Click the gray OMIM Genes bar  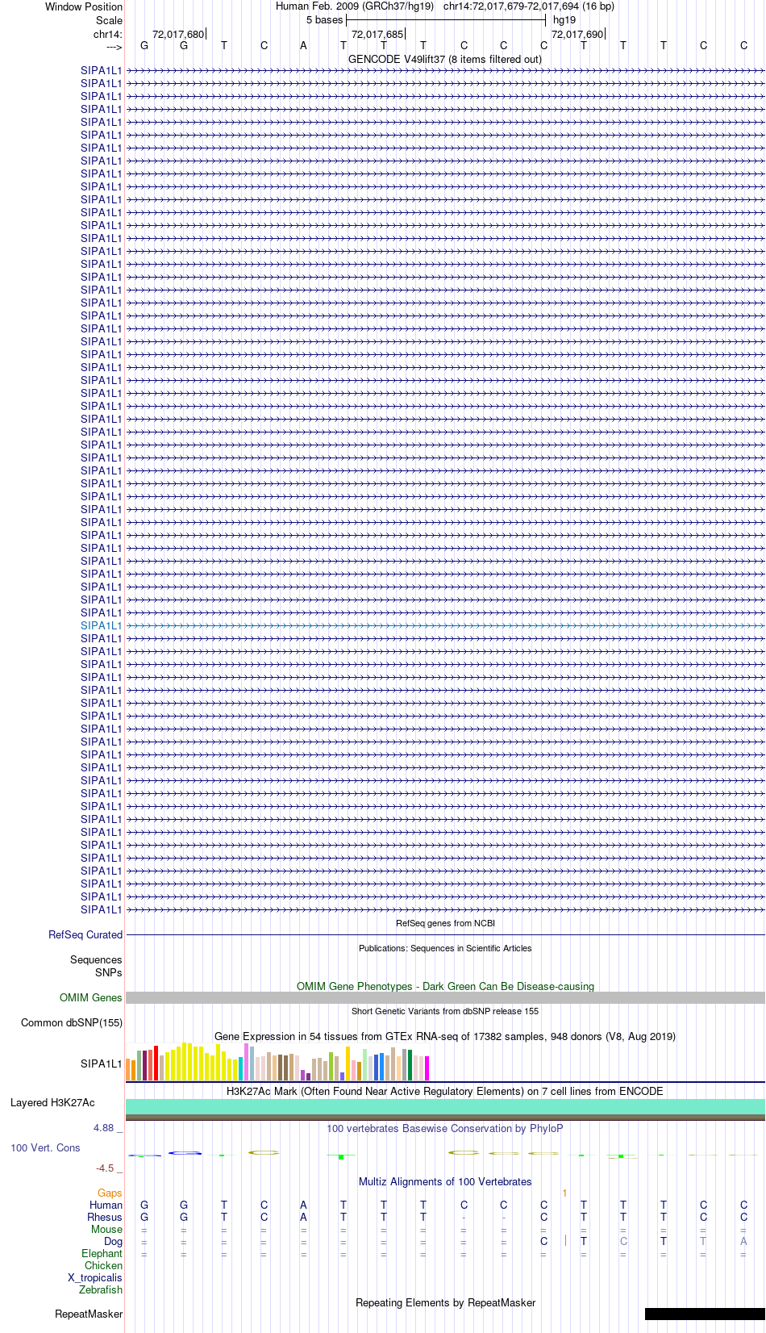pyautogui.click(x=445, y=997)
